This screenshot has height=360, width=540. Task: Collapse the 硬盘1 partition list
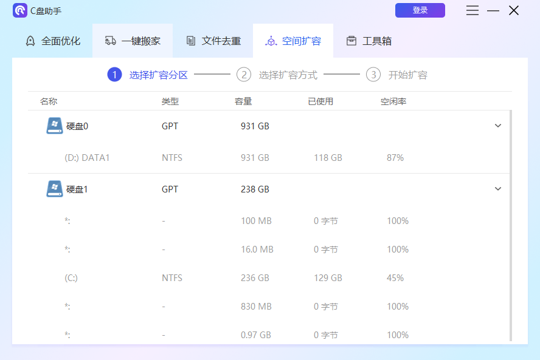click(498, 189)
